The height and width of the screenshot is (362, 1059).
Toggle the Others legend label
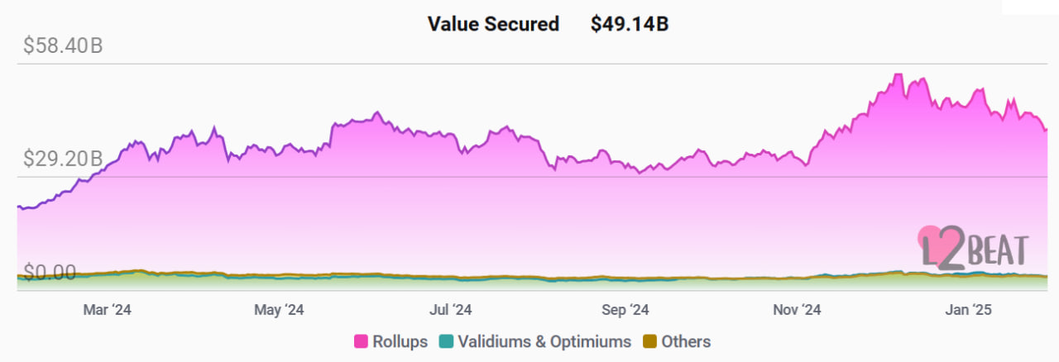[x=685, y=341]
